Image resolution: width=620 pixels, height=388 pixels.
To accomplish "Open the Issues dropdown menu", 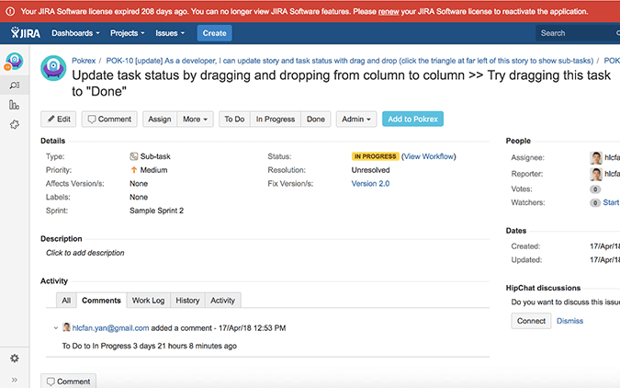I will point(170,33).
